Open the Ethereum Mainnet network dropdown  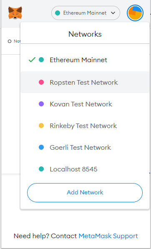pyautogui.click(x=86, y=13)
